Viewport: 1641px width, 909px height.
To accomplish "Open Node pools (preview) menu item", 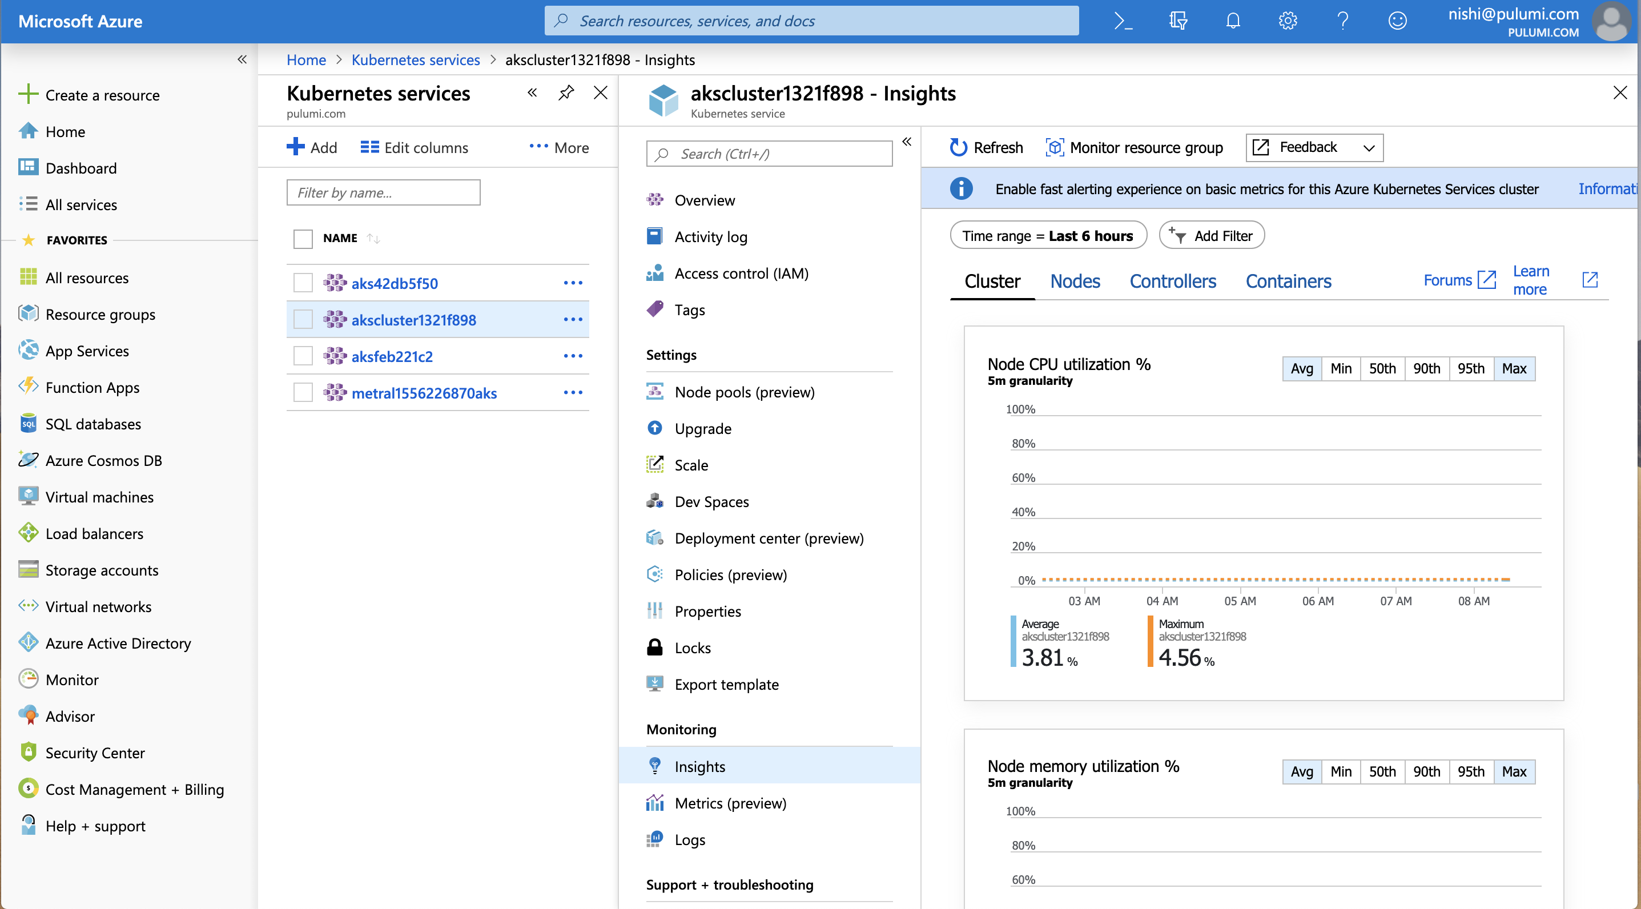I will (744, 392).
